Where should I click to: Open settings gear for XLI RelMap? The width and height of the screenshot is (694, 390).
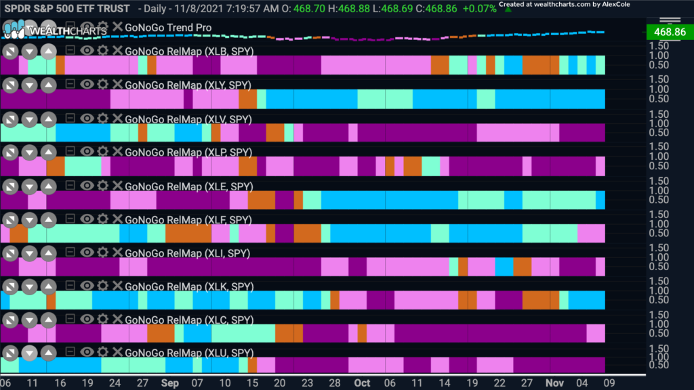click(102, 253)
